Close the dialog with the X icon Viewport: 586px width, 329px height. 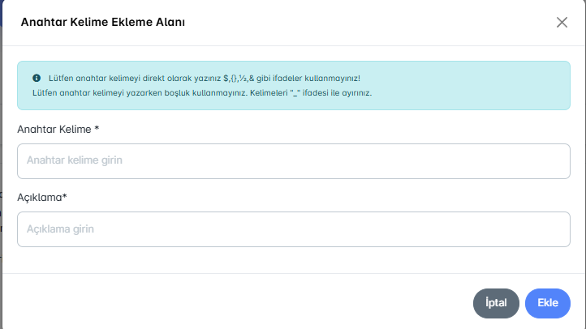[x=562, y=23]
